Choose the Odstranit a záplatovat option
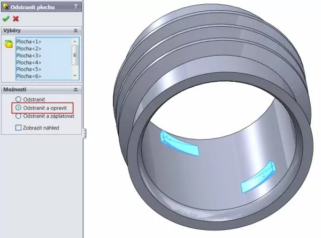Image resolution: width=321 pixels, height=238 pixels. (x=19, y=116)
